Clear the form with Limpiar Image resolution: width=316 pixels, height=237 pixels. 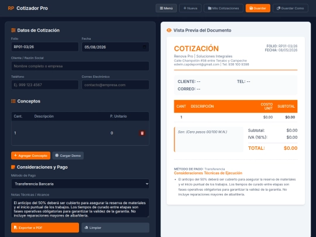[115, 228]
